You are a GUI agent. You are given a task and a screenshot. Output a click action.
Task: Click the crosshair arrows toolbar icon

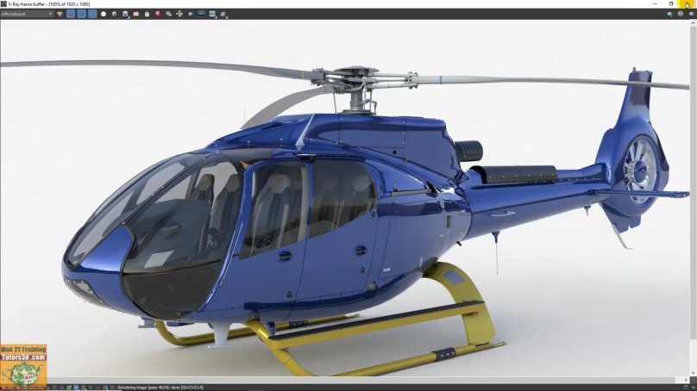[x=179, y=15]
